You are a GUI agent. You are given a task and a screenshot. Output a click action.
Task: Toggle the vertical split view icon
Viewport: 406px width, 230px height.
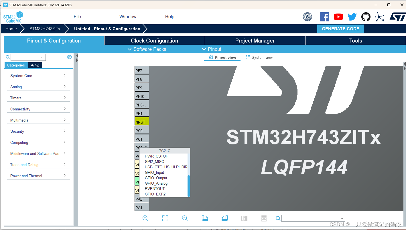tap(244, 218)
